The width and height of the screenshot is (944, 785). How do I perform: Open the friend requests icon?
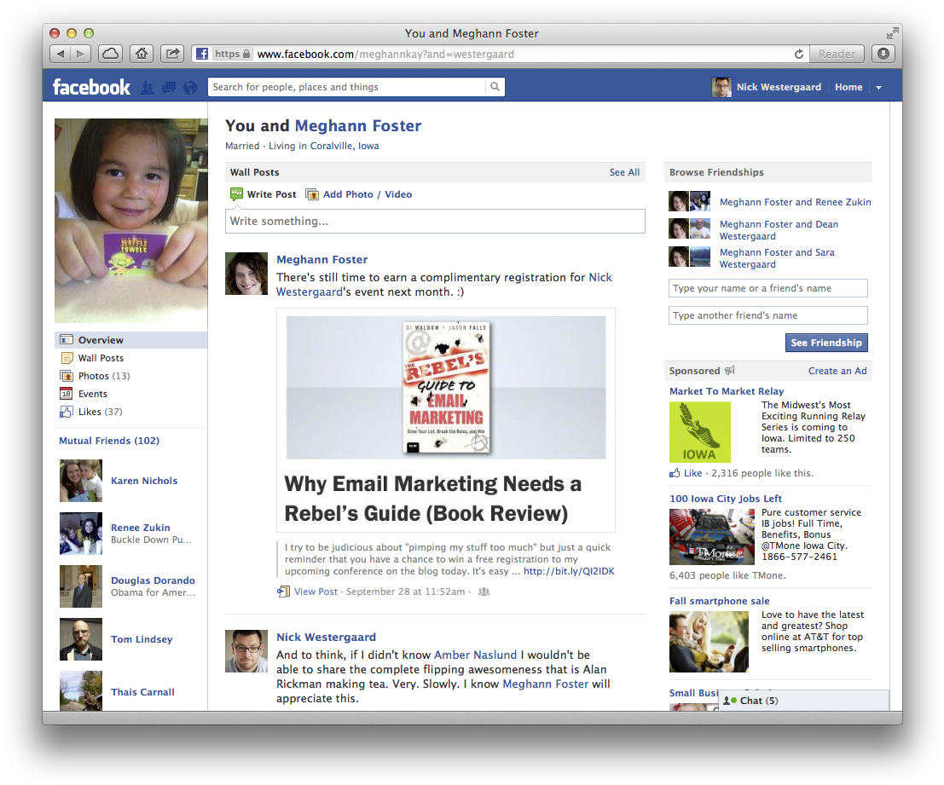click(x=148, y=85)
